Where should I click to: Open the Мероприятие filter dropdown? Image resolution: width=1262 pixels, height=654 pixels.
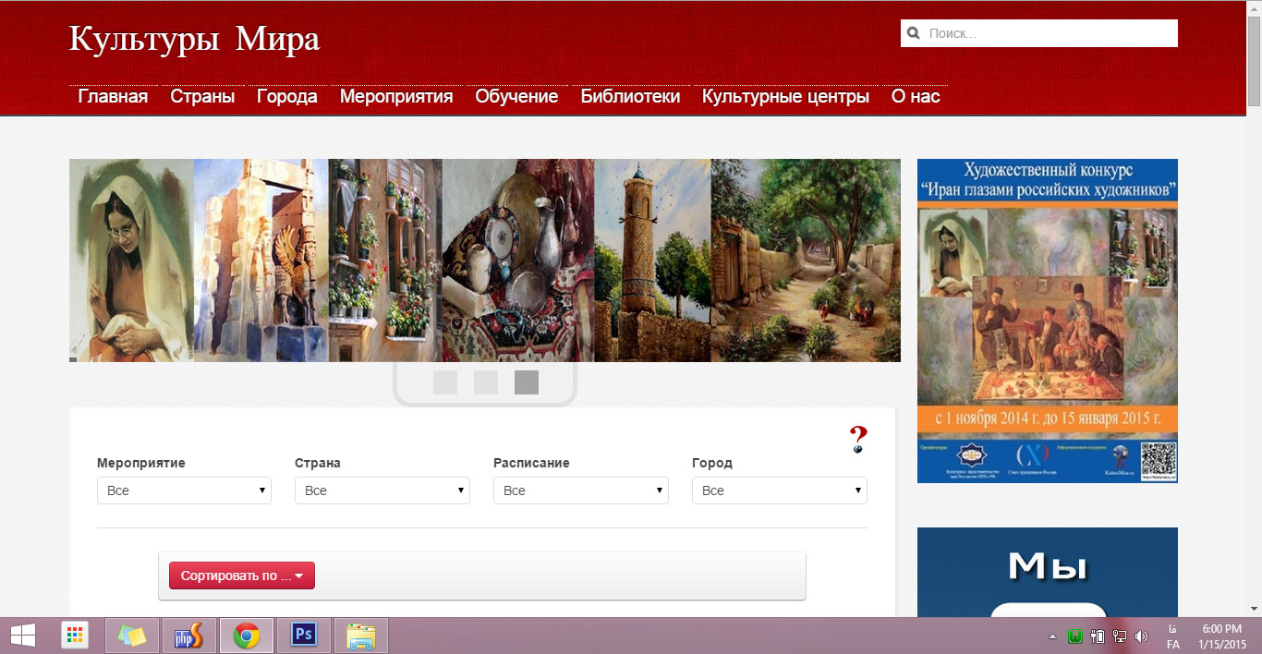(x=184, y=490)
